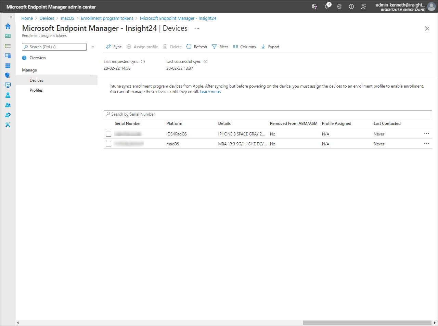The image size is (438, 326).
Task: Sort by Removed From ABM/ASM column
Action: pyautogui.click(x=294, y=123)
